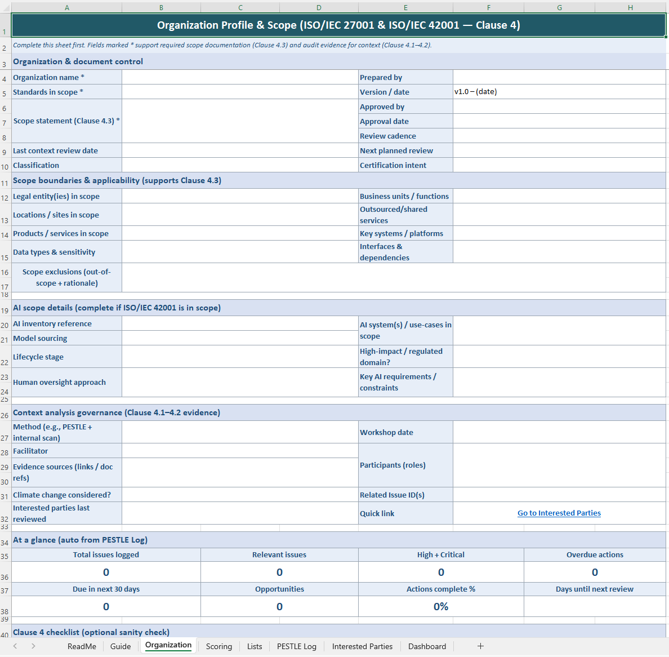The width and height of the screenshot is (669, 657).
Task: Select column A header
Action: [67, 7]
